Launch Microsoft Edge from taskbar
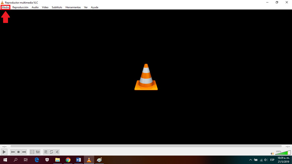The width and height of the screenshot is (292, 164). pos(37,160)
